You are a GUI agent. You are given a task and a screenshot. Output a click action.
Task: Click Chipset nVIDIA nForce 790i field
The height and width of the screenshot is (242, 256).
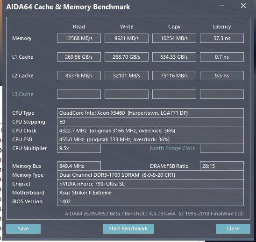coord(150,184)
